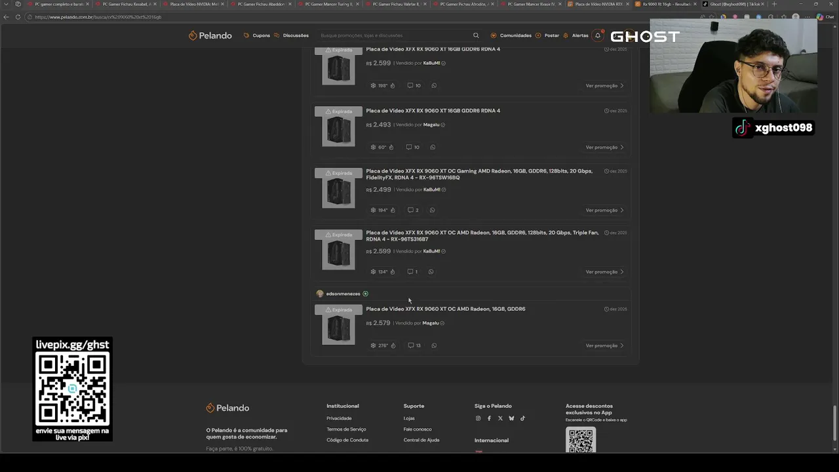Viewport: 839px width, 472px height.
Task: Click the browser reload button
Action: coord(18,17)
